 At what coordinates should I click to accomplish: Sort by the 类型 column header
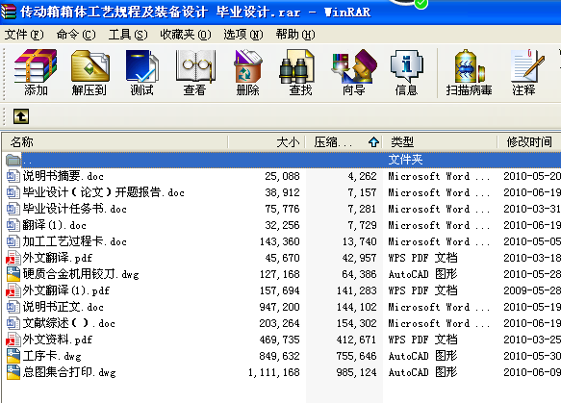(x=440, y=142)
